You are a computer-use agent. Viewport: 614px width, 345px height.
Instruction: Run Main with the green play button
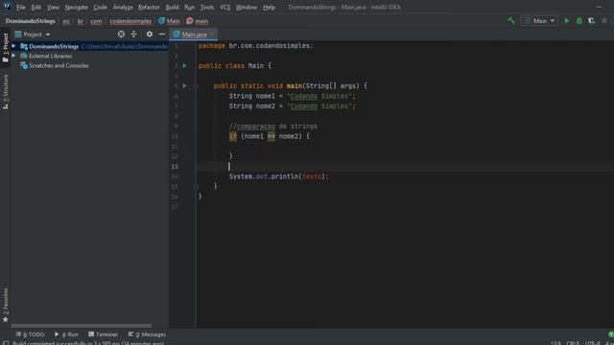coord(567,21)
